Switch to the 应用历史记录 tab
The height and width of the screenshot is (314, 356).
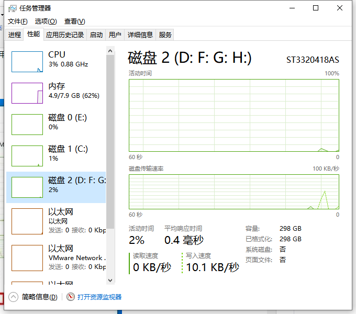[x=65, y=35]
